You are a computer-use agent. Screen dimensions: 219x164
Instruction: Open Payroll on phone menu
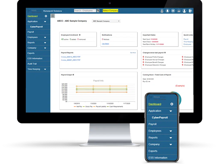(x=152, y=124)
